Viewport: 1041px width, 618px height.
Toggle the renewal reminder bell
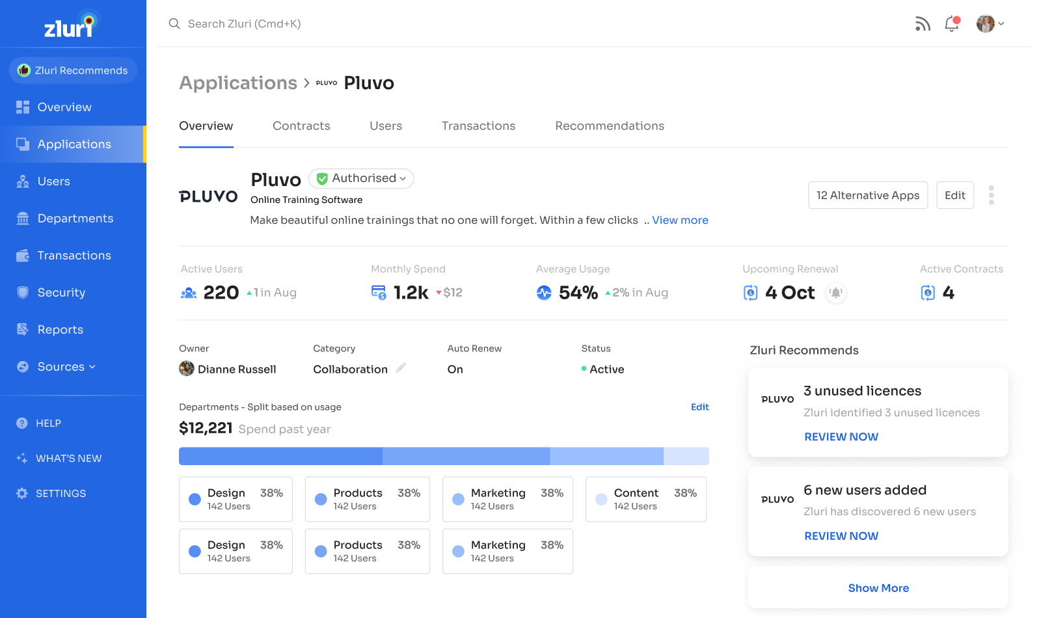click(x=836, y=293)
